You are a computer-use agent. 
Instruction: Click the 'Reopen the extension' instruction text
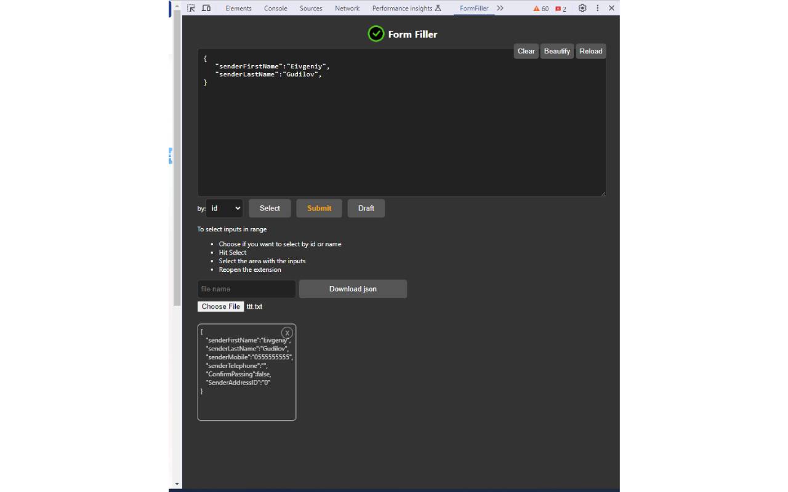[250, 269]
